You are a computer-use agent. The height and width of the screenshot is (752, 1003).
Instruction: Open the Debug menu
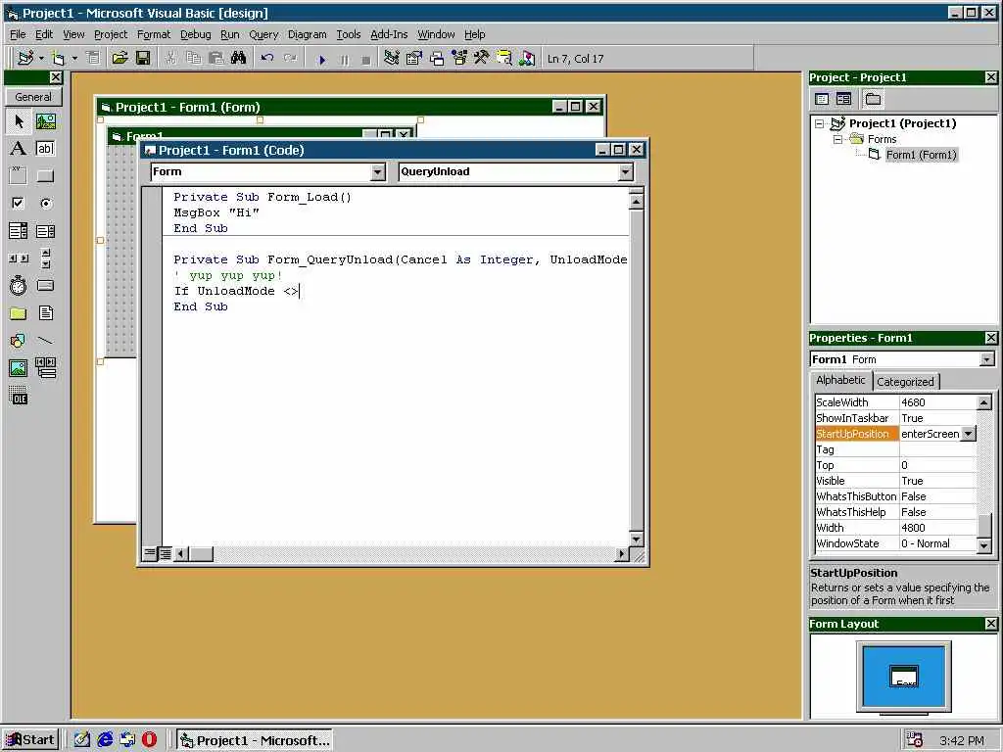[195, 34]
